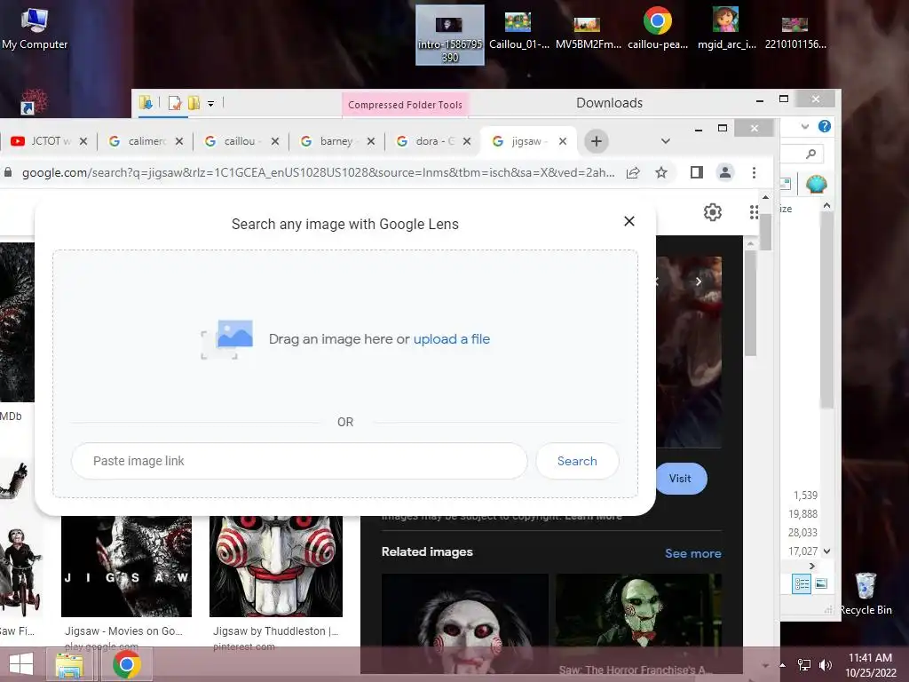This screenshot has height=682, width=909.
Task: Open My Computer desktop icon
Action: (35, 29)
